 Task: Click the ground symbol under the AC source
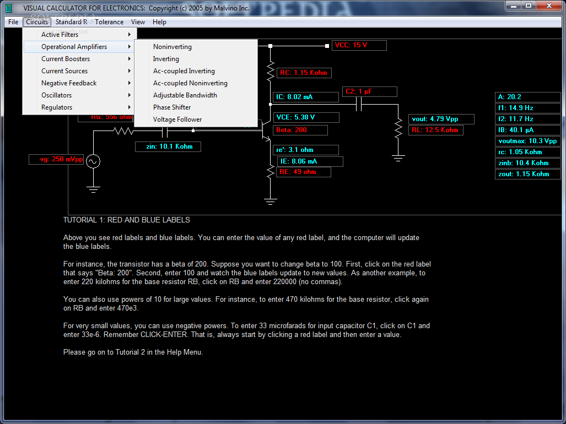[93, 189]
